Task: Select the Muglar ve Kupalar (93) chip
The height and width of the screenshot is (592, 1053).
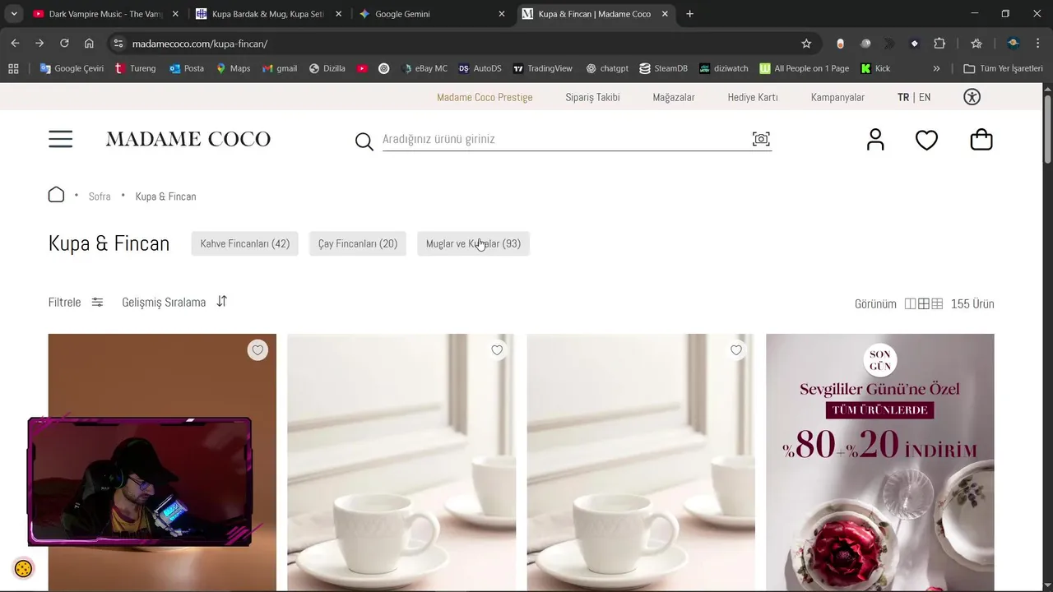Action: click(x=473, y=243)
